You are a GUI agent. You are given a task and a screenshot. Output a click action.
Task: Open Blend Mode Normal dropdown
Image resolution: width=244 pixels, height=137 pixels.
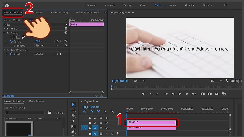tap(47, 45)
